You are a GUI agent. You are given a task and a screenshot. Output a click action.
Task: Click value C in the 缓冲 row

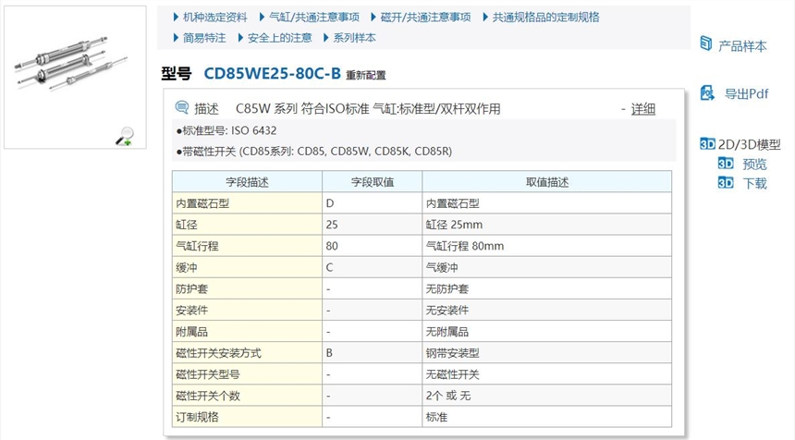coord(373,267)
